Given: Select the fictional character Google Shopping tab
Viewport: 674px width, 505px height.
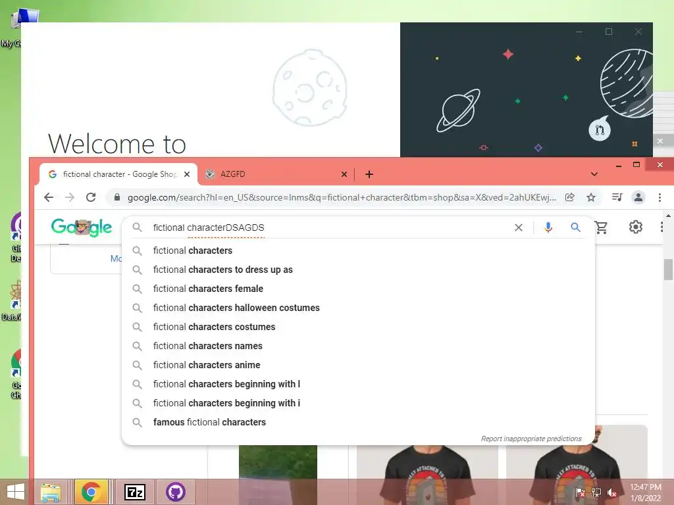Looking at the screenshot, I should point(118,174).
